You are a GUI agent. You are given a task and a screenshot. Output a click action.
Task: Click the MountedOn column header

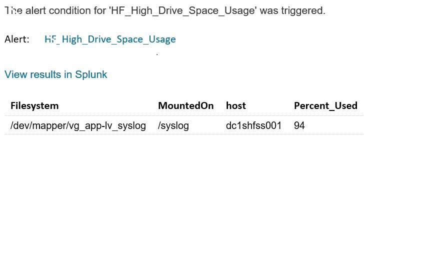[x=185, y=106]
